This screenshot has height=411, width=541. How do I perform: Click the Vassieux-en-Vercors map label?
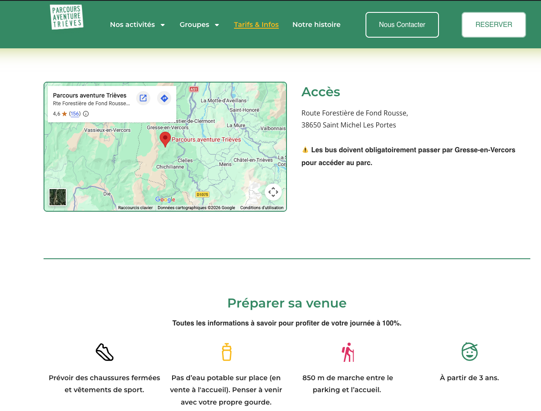coord(108,130)
